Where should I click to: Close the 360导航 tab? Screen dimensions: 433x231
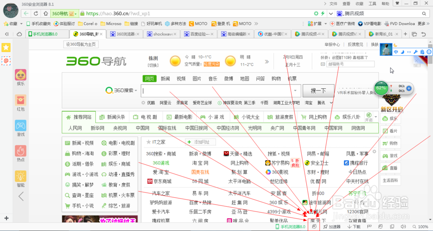[x=101, y=34]
